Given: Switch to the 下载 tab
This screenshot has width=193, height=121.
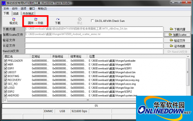Looking at the screenshot, I should pos(6,13).
